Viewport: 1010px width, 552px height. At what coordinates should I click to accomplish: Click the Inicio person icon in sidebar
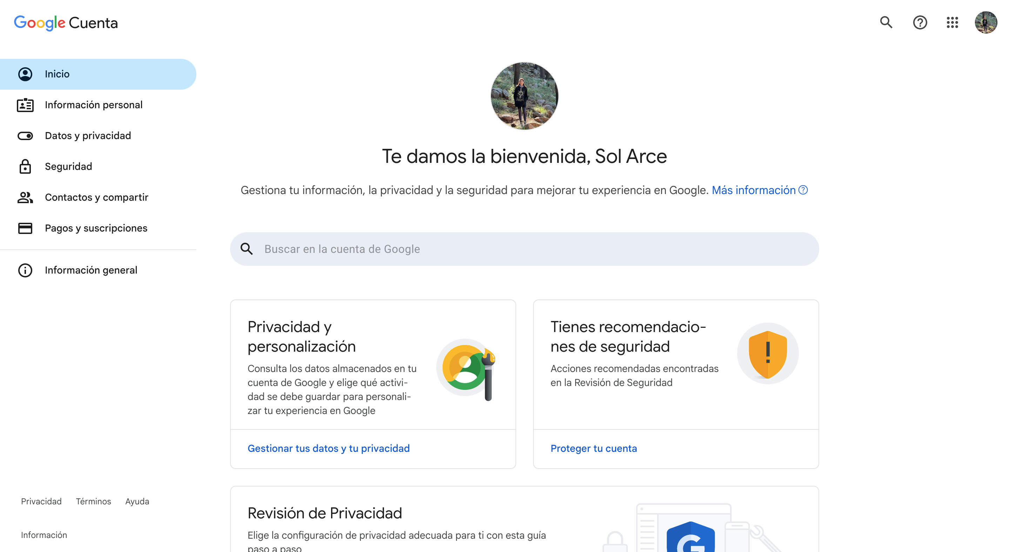[x=25, y=74]
